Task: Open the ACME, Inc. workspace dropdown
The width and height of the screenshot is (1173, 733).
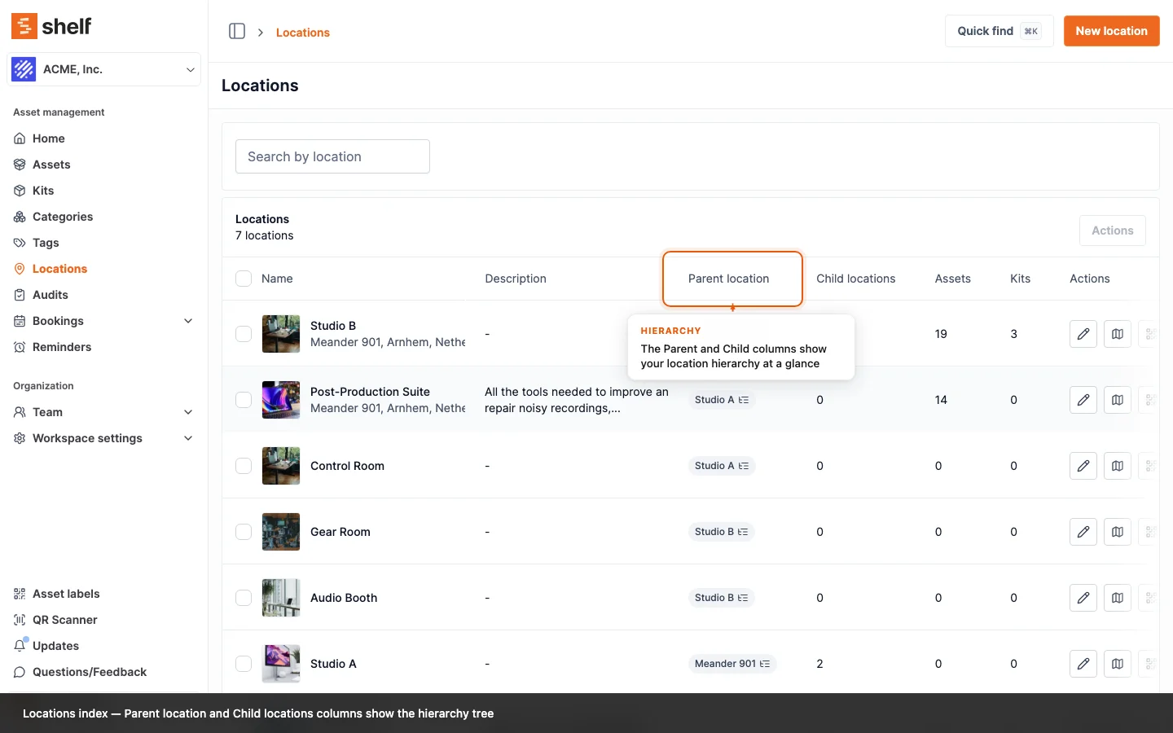Action: click(x=104, y=69)
